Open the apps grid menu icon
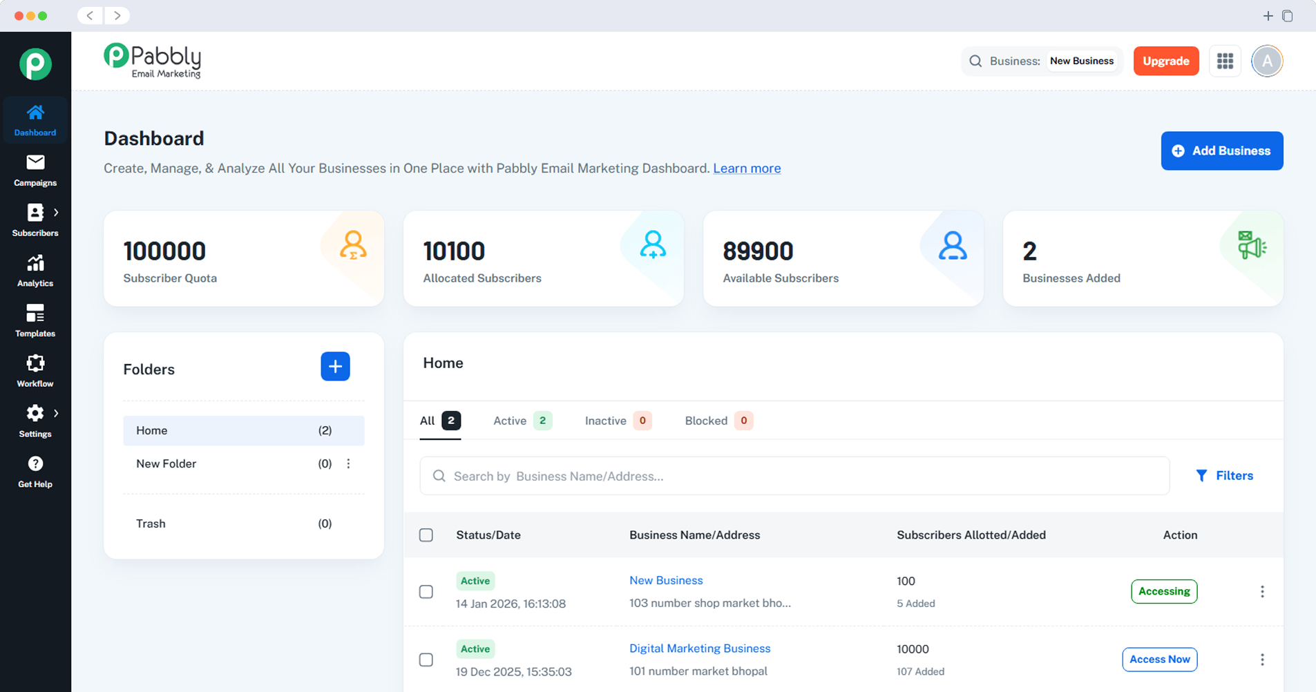The image size is (1316, 692). click(1225, 61)
